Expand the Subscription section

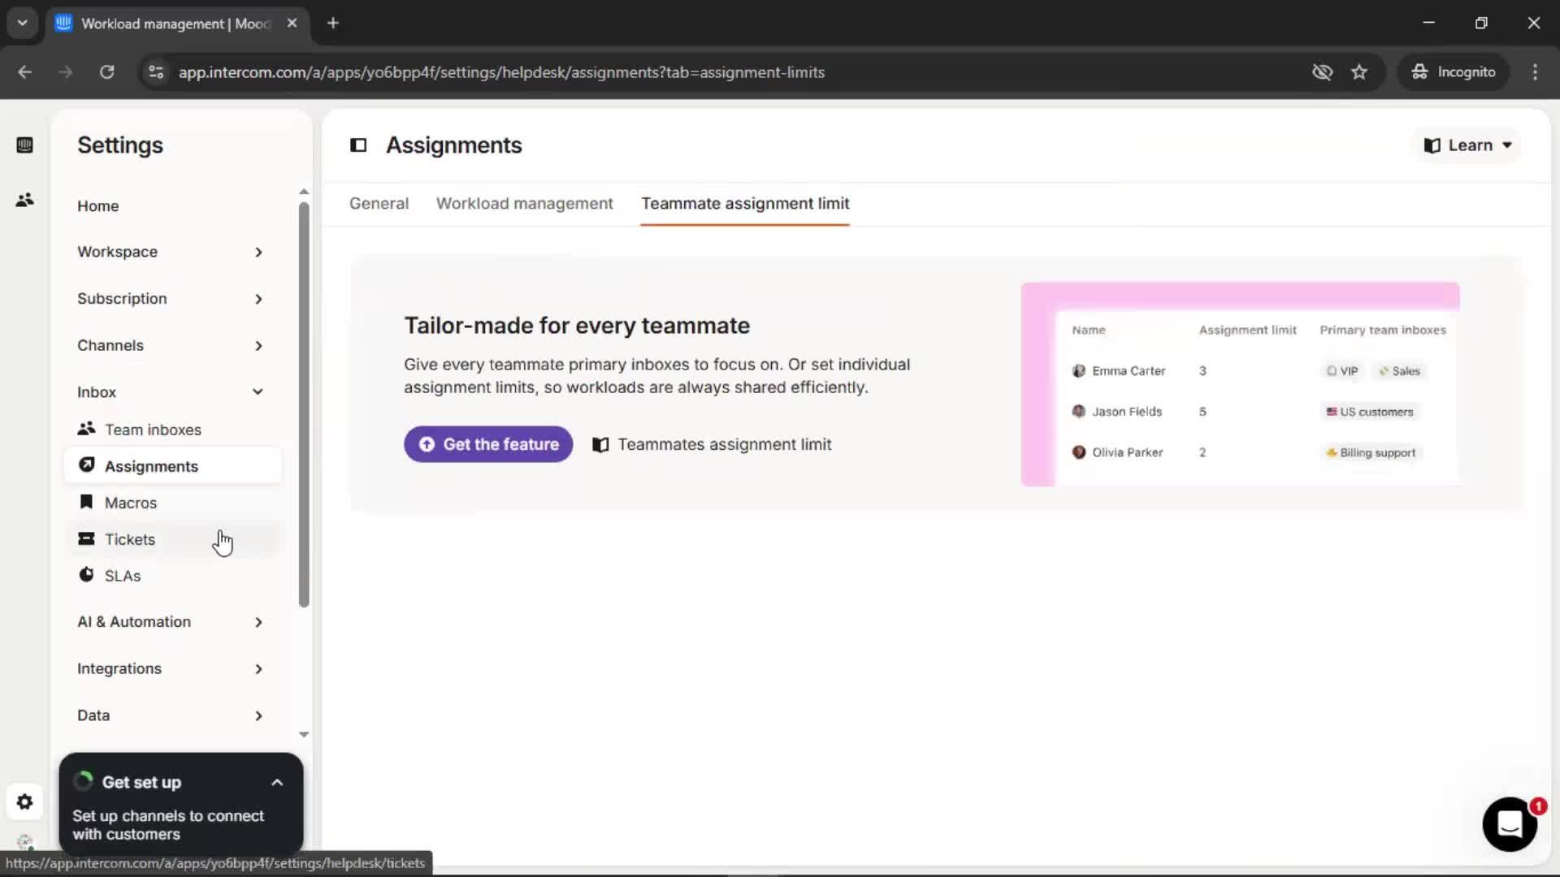(x=171, y=299)
